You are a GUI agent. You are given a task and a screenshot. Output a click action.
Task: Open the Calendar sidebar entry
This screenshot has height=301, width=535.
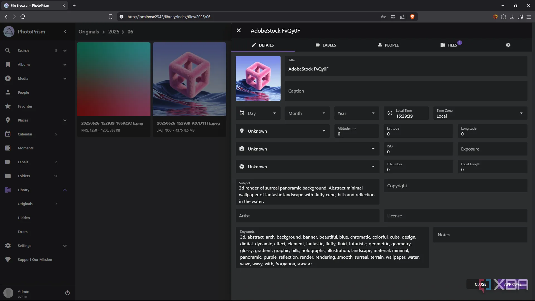coord(25,134)
